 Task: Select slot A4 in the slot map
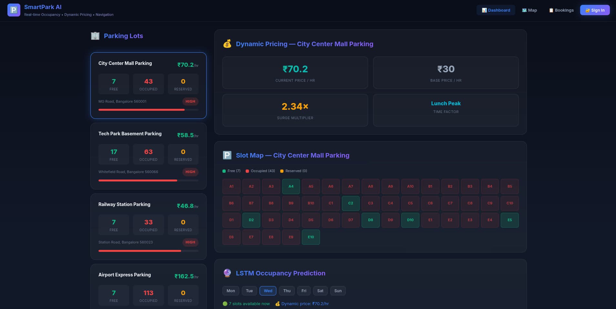(291, 186)
